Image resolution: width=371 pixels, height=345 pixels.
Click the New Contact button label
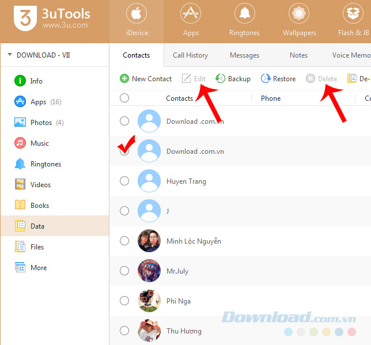[x=152, y=79]
